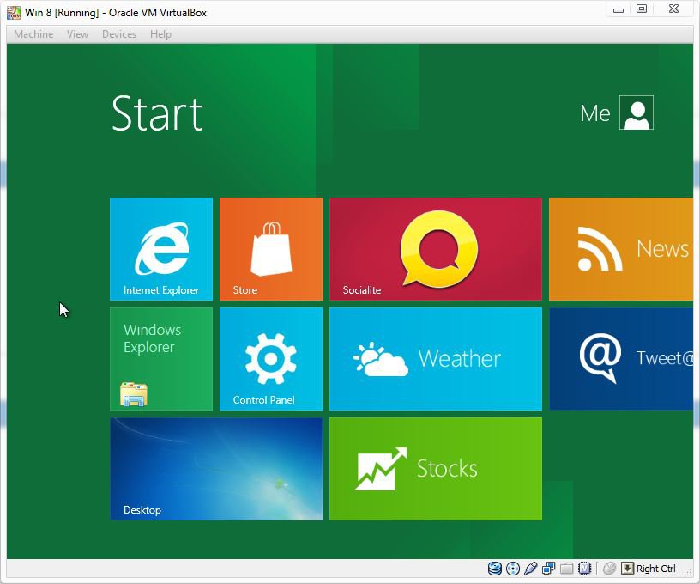
Task: Close the VirtualBox window
Action: point(673,9)
